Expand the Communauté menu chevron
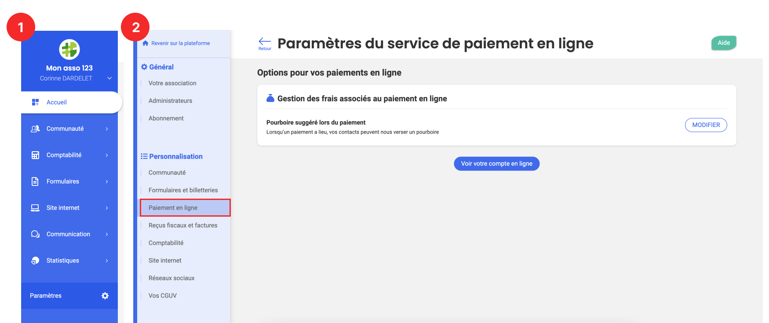 coord(107,129)
